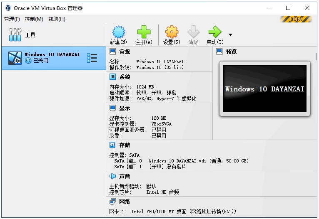Click the Start (启动) green arrow icon
319x219 pixels.
coord(215,32)
